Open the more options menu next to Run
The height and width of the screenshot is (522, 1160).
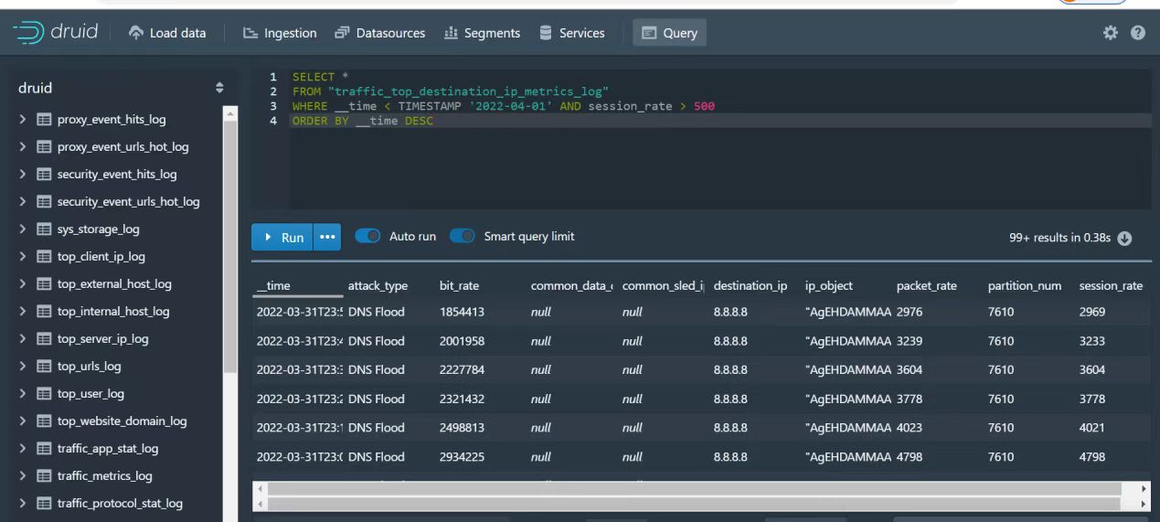tap(327, 237)
